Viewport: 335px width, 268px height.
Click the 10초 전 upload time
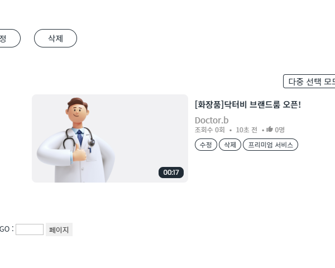(246, 130)
